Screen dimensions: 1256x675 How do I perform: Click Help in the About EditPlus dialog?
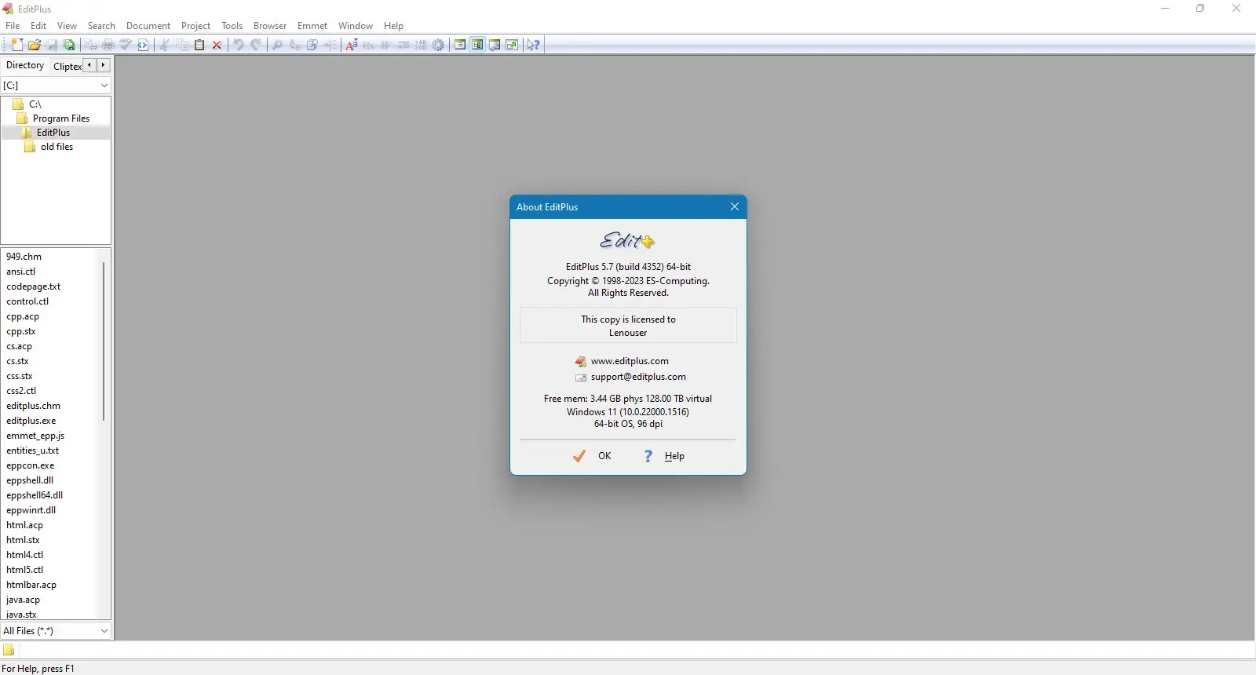664,456
